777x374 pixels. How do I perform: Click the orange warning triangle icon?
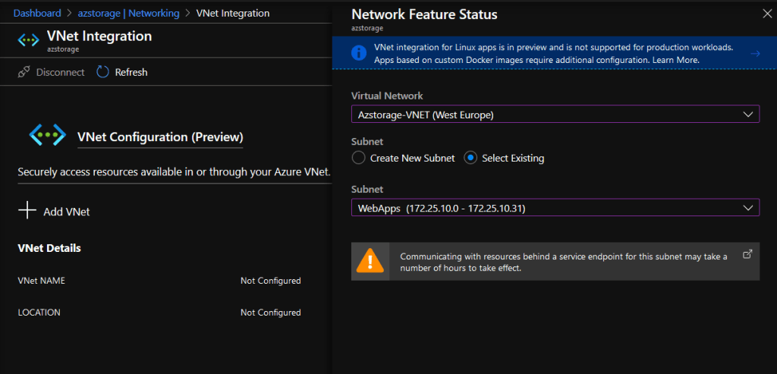click(x=370, y=262)
